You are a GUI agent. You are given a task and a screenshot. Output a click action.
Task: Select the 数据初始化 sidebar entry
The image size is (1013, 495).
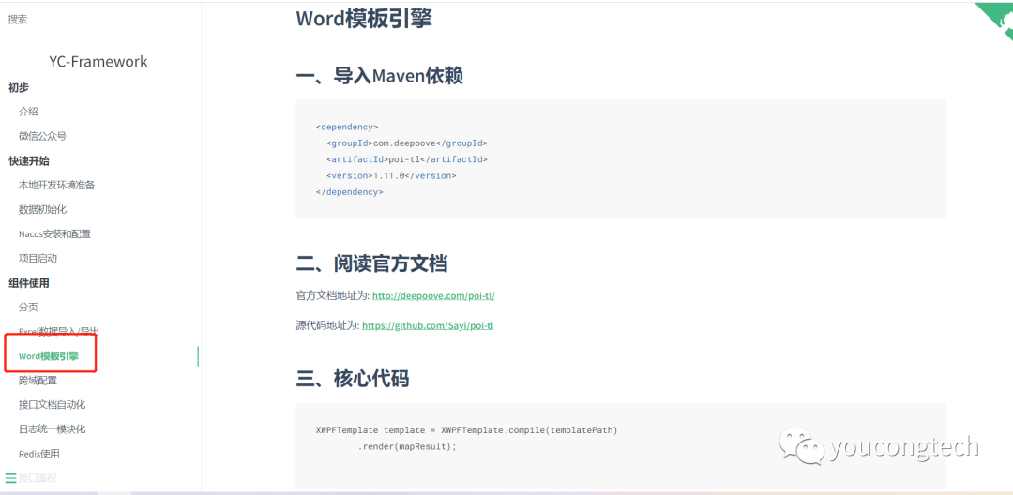(42, 210)
